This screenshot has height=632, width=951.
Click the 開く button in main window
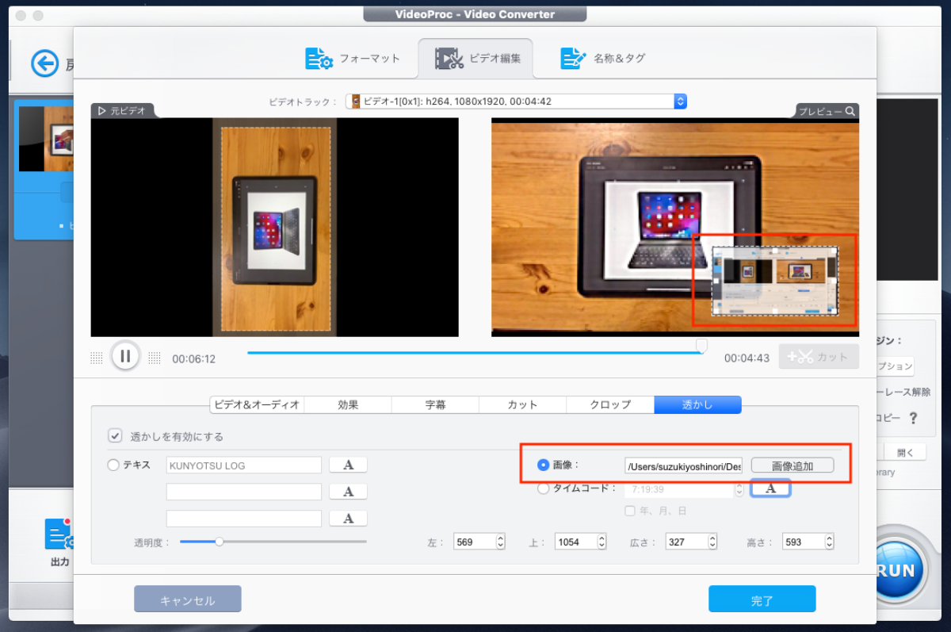tap(905, 452)
